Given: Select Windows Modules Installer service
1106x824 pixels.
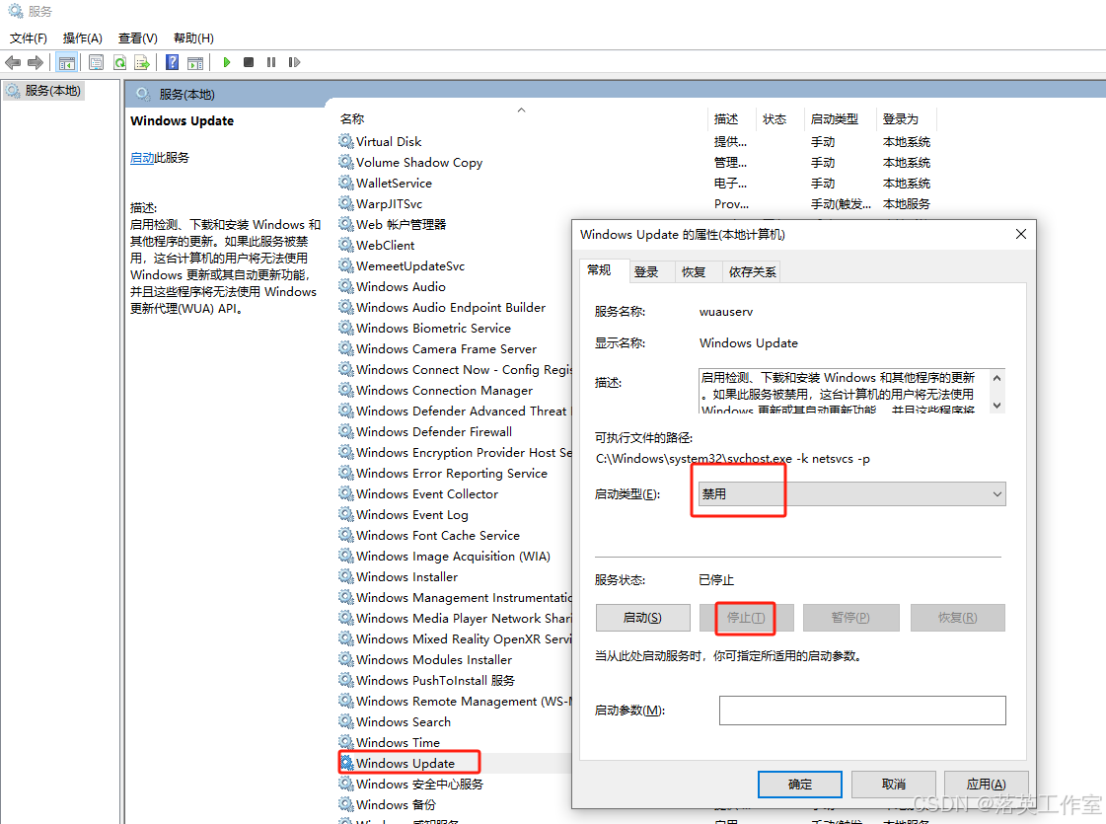Looking at the screenshot, I should click(x=434, y=659).
